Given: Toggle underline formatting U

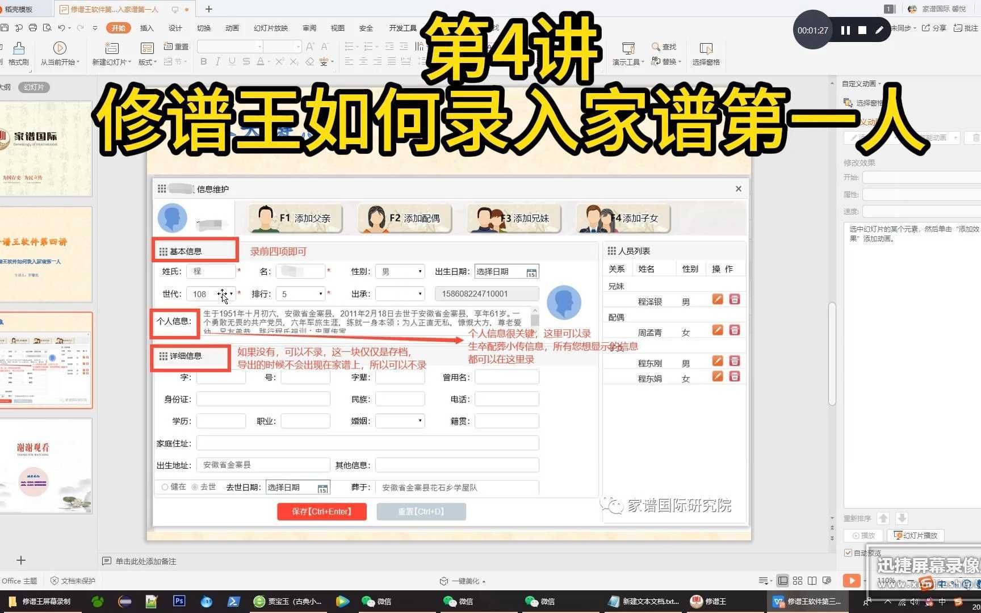Looking at the screenshot, I should 232,61.
